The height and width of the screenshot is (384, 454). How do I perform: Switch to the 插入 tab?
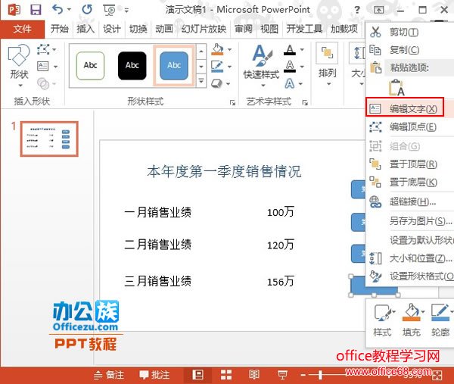86,29
